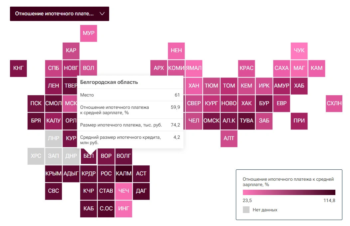Select the ИНГ Ingushetia tile

(x=124, y=209)
